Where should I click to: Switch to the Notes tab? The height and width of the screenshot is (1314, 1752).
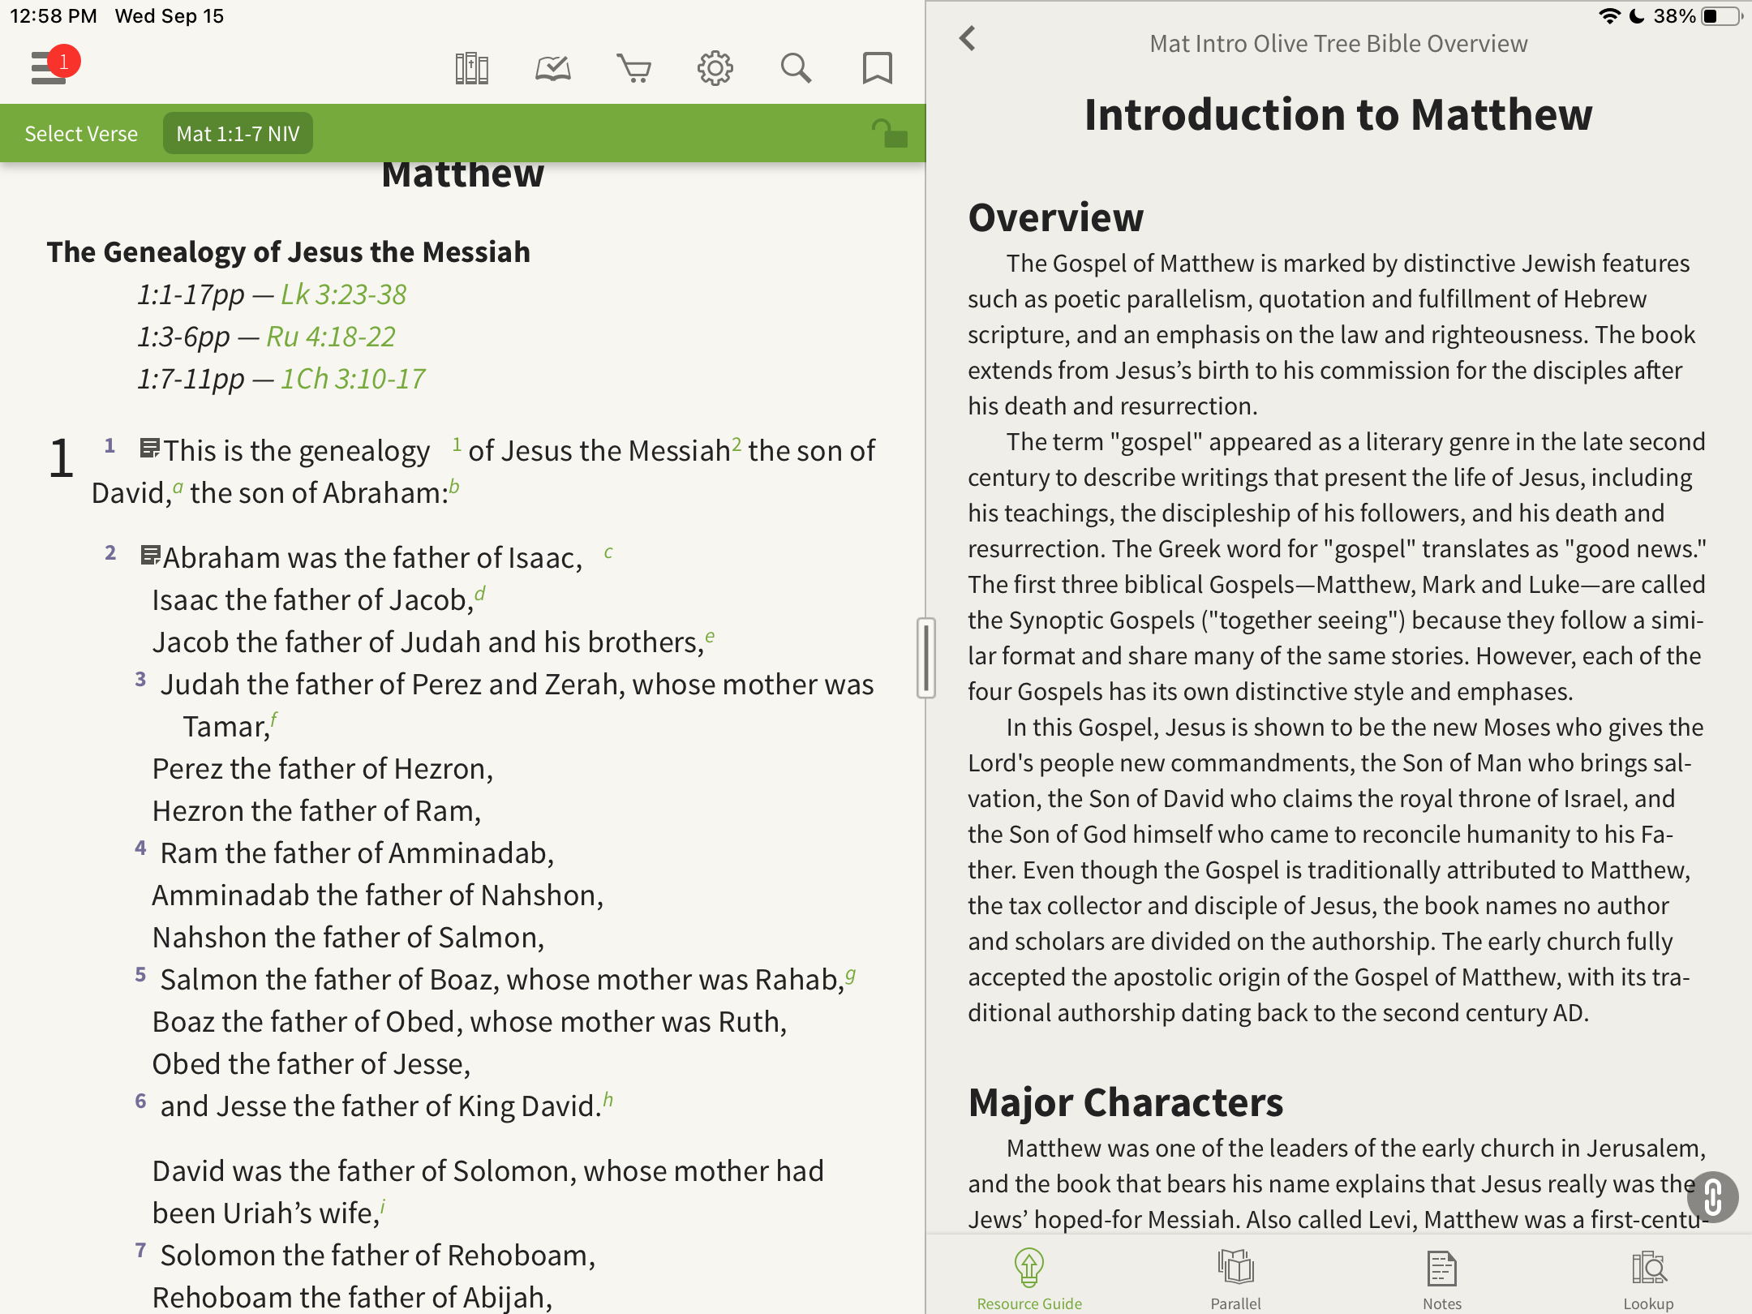click(x=1442, y=1280)
